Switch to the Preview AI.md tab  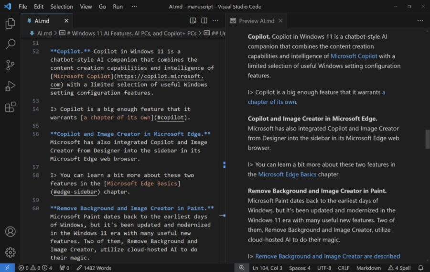tap(256, 21)
